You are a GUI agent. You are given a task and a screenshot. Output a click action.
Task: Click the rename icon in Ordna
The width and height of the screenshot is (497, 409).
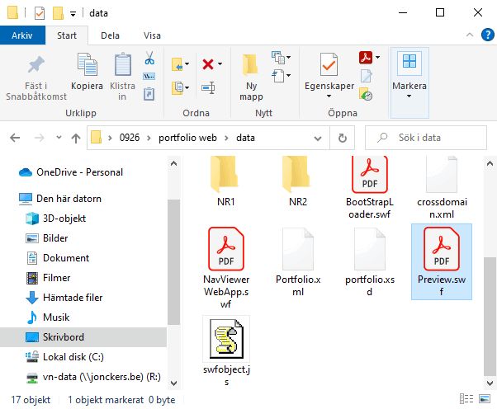tap(208, 87)
